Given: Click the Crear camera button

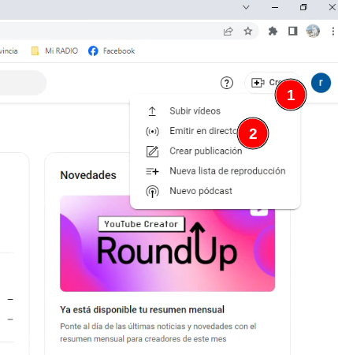Looking at the screenshot, I should (272, 83).
